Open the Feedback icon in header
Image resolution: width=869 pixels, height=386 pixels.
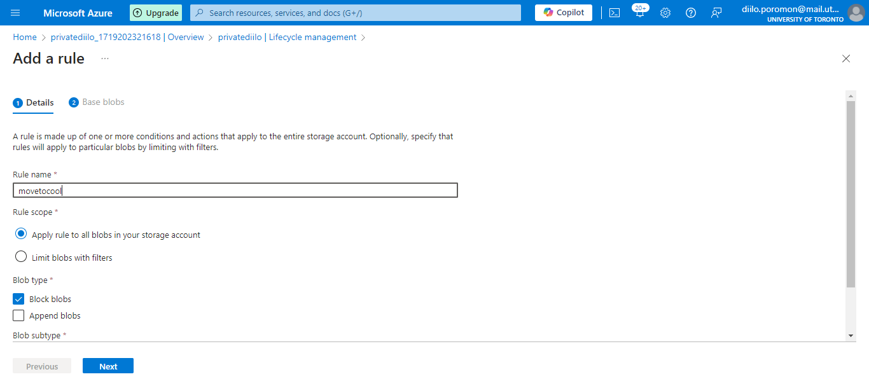pos(716,13)
